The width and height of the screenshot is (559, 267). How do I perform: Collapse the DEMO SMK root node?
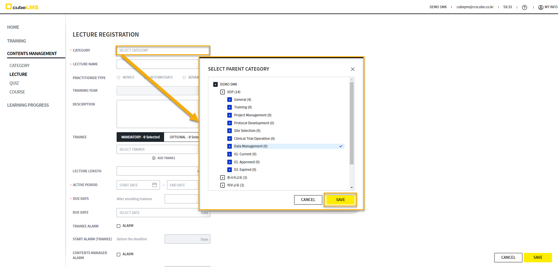click(216, 84)
